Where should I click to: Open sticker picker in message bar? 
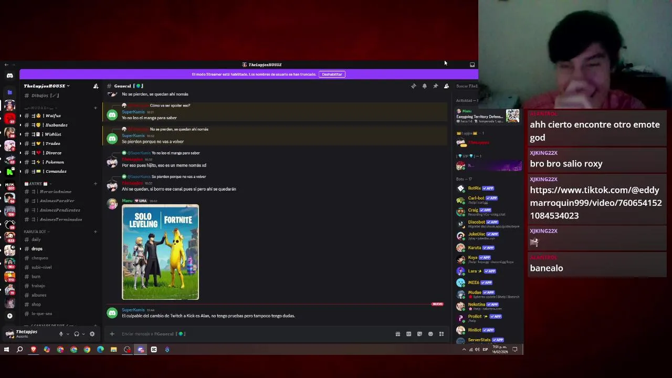(x=419, y=334)
